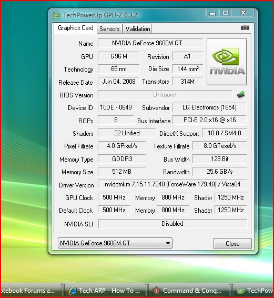Image resolution: width=274 pixels, height=298 pixels.
Task: Select the Graphics Card tab
Action: click(x=75, y=28)
